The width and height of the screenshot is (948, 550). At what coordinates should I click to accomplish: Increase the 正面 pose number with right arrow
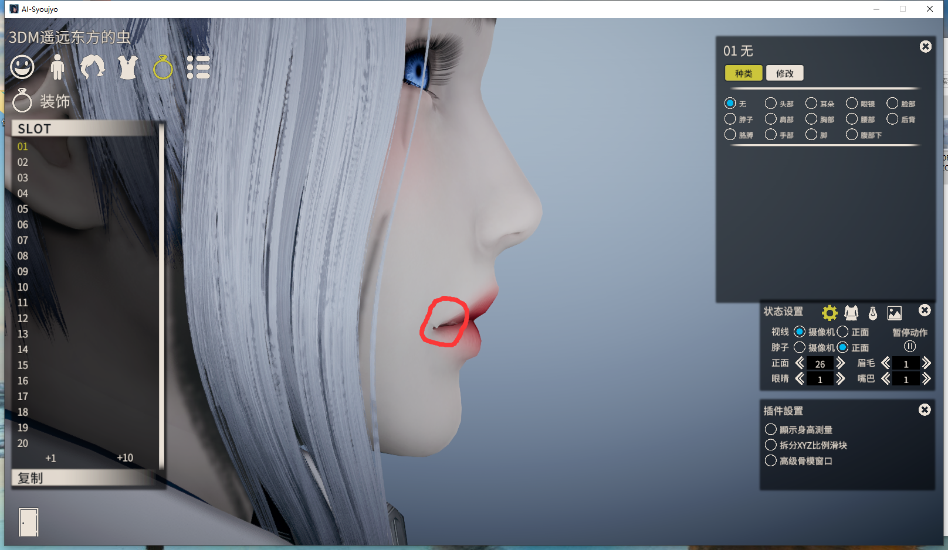pyautogui.click(x=841, y=363)
